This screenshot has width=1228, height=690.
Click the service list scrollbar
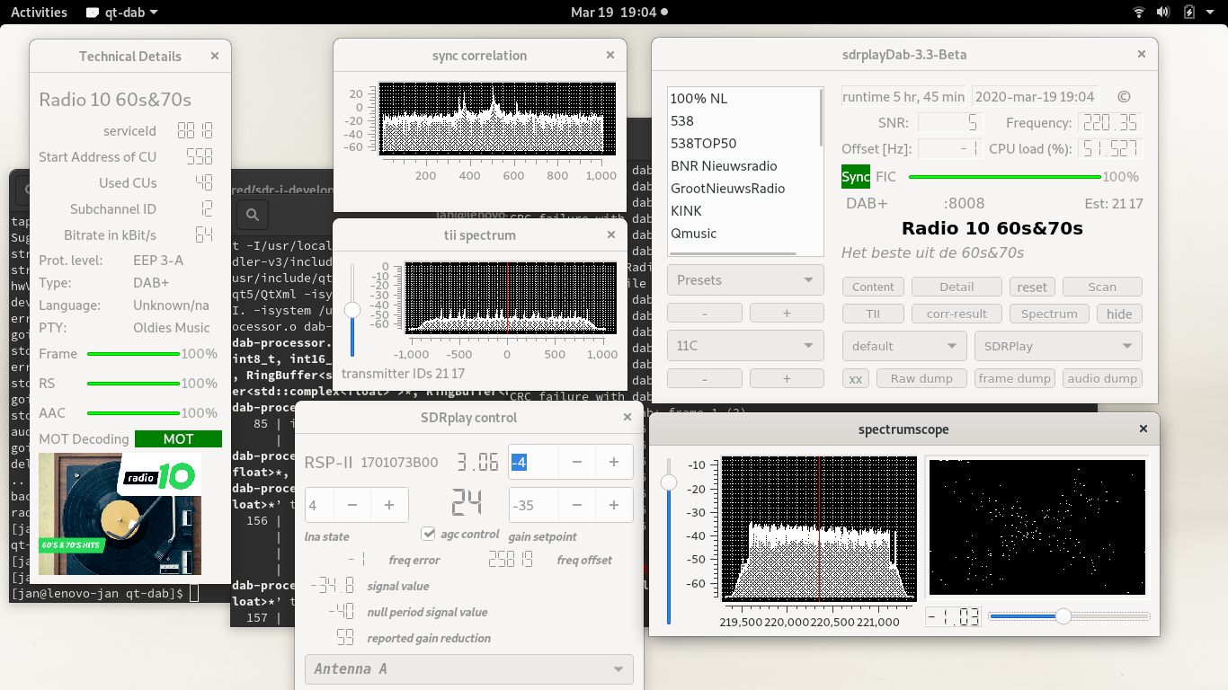click(821, 117)
